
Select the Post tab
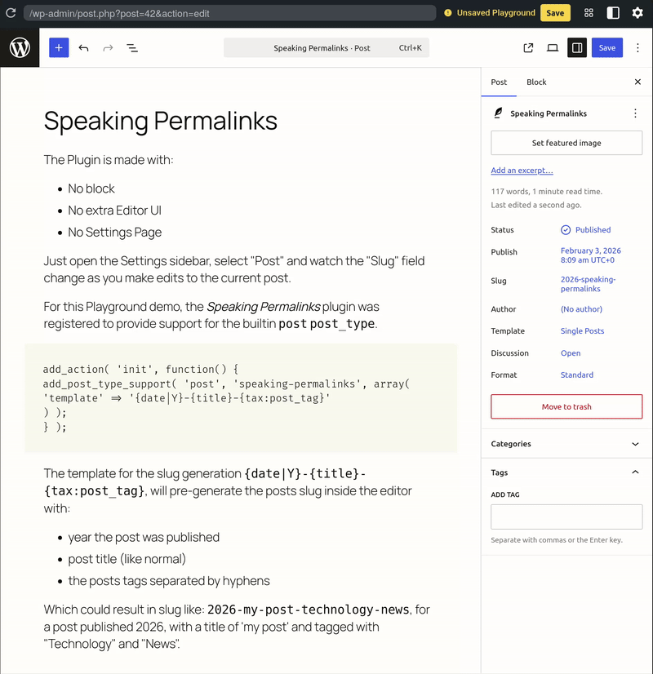499,82
